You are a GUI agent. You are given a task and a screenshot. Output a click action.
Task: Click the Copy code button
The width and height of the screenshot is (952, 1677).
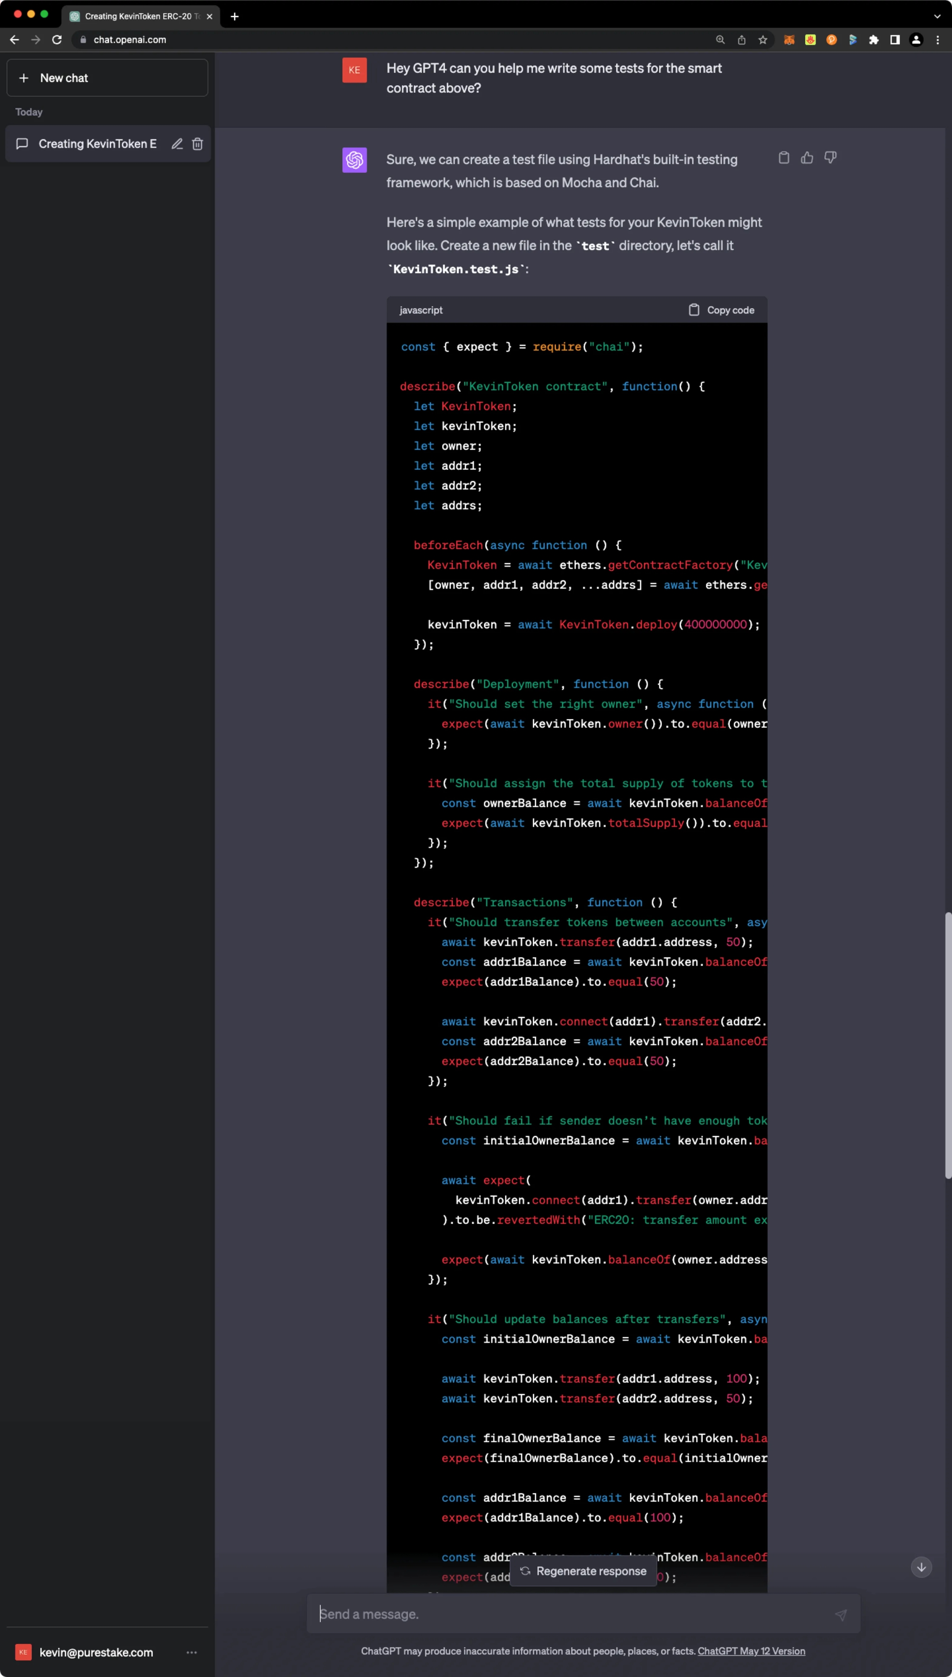[721, 310]
